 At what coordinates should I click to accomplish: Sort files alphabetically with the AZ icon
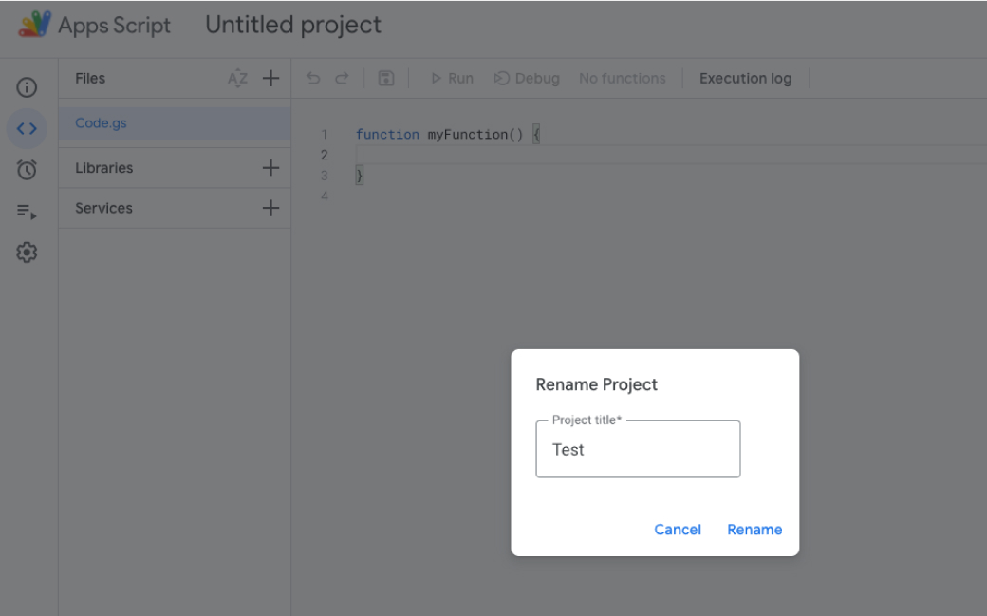click(238, 78)
